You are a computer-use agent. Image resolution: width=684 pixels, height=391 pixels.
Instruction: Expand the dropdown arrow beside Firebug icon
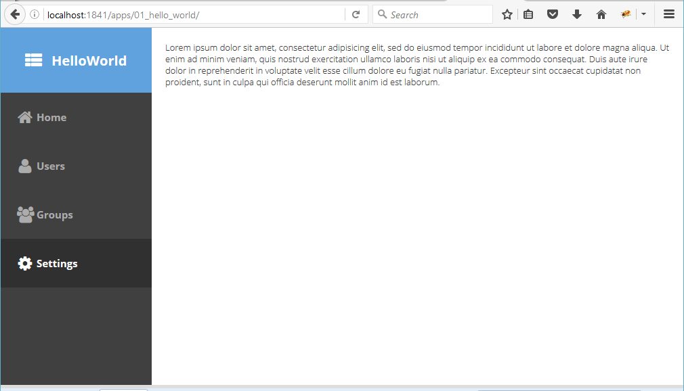[643, 14]
